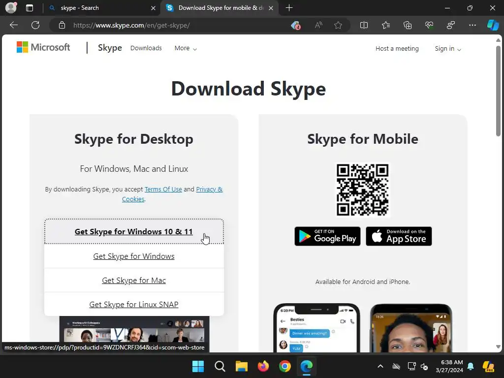Open the network status tray icon

click(x=412, y=366)
